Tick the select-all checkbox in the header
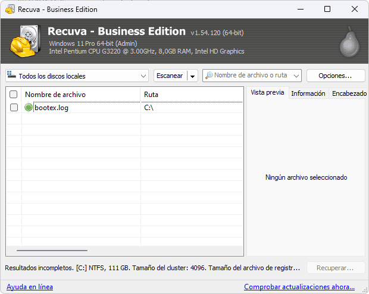This screenshot has width=369, height=294. (x=14, y=95)
